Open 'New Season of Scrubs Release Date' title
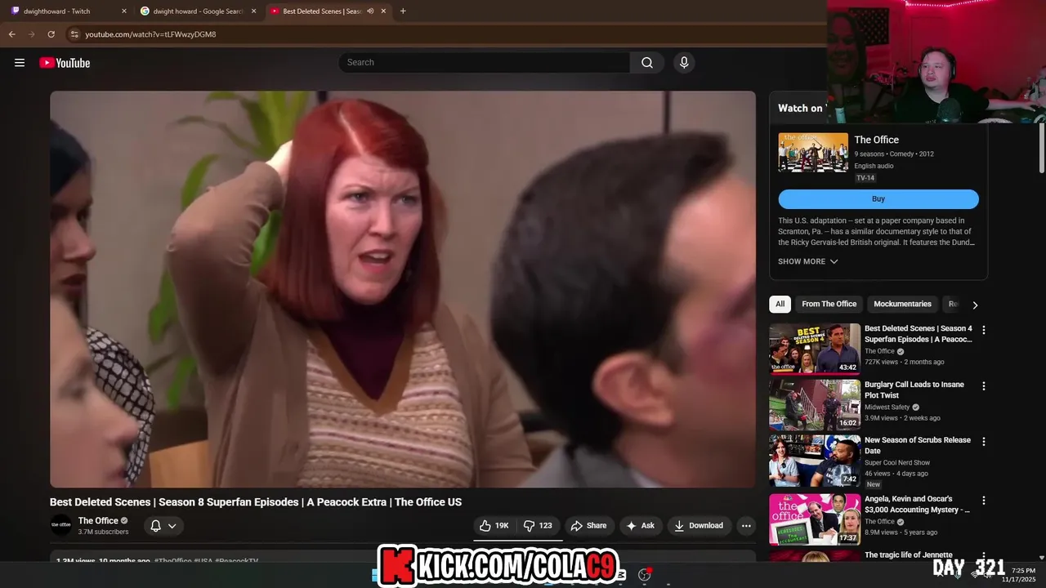 coord(918,445)
